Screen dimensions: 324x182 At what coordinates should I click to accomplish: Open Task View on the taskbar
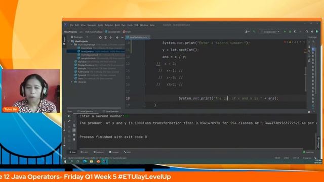78,162
